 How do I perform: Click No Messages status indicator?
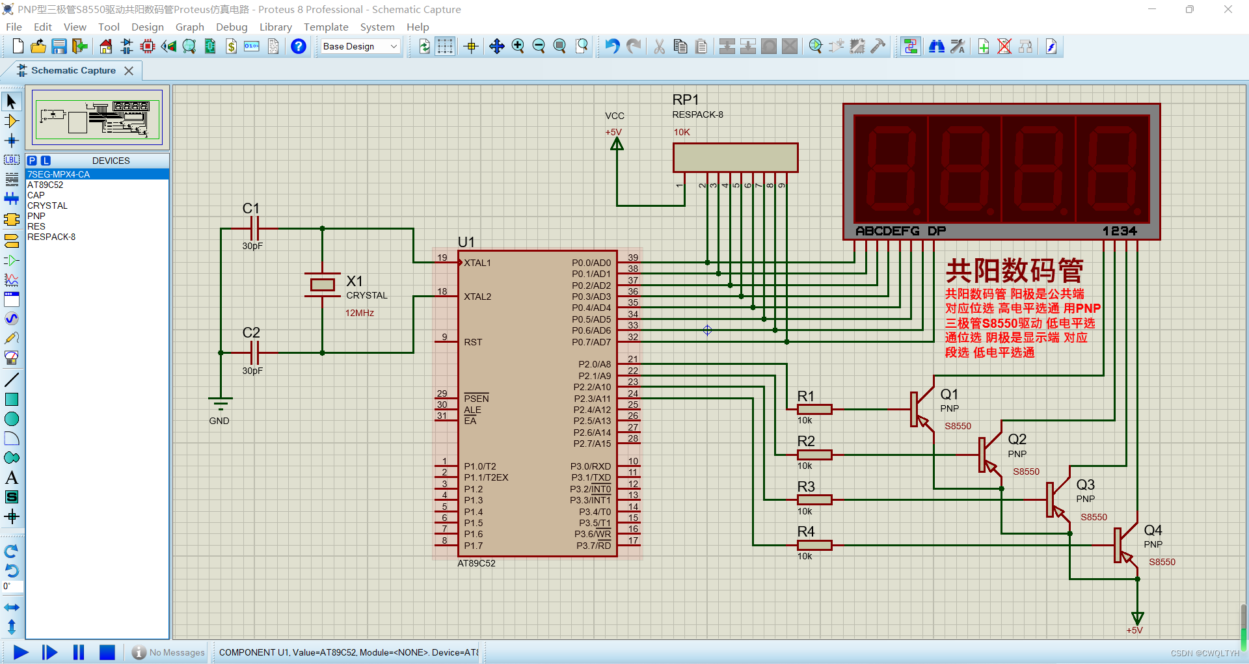(168, 652)
